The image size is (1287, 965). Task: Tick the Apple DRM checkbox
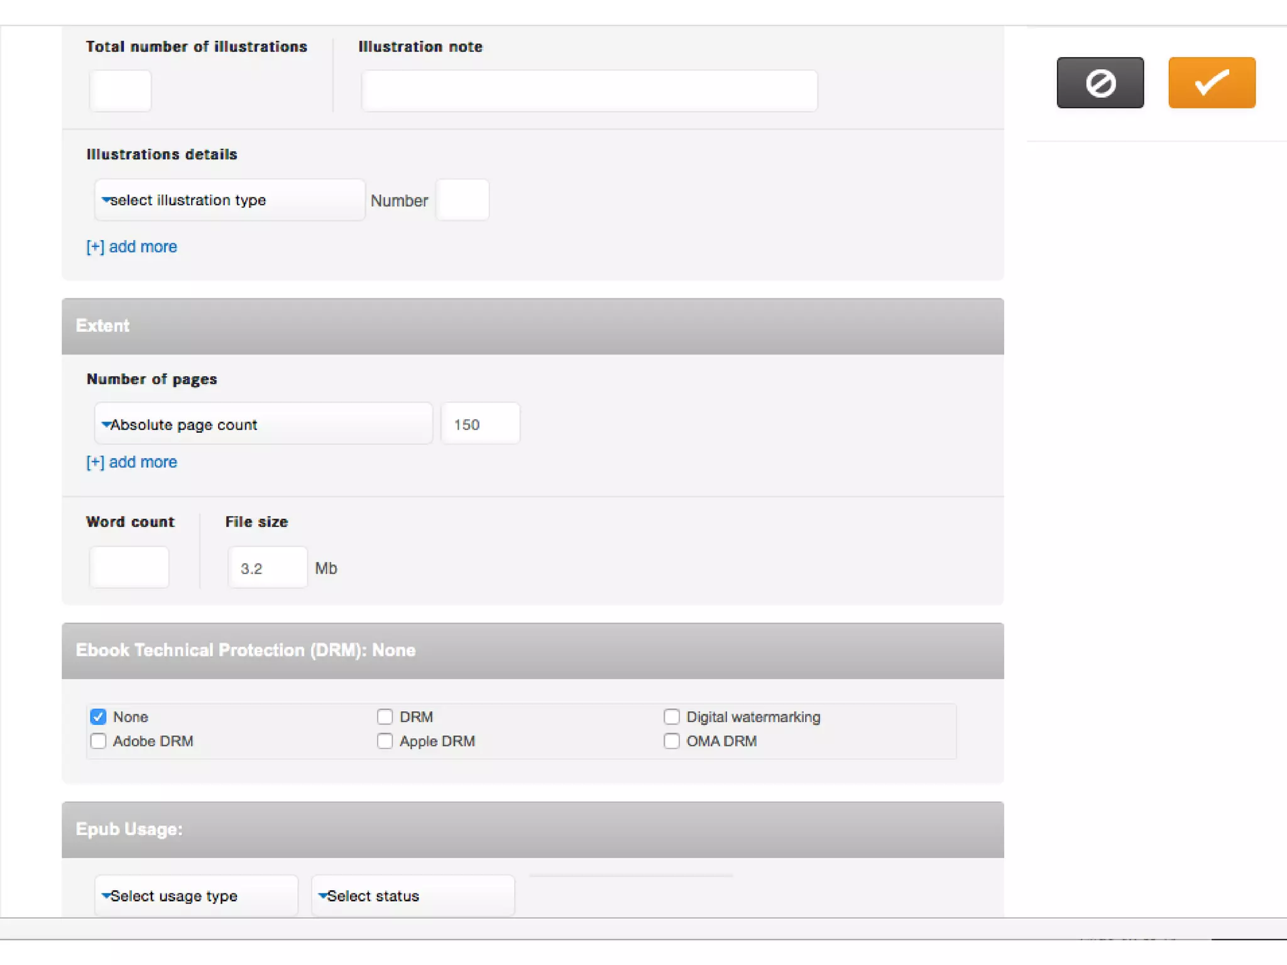[x=385, y=741]
